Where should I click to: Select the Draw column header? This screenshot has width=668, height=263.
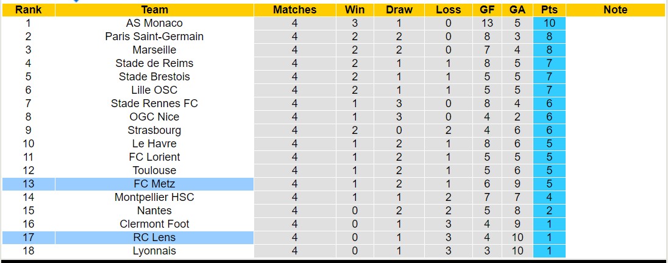[x=399, y=10]
